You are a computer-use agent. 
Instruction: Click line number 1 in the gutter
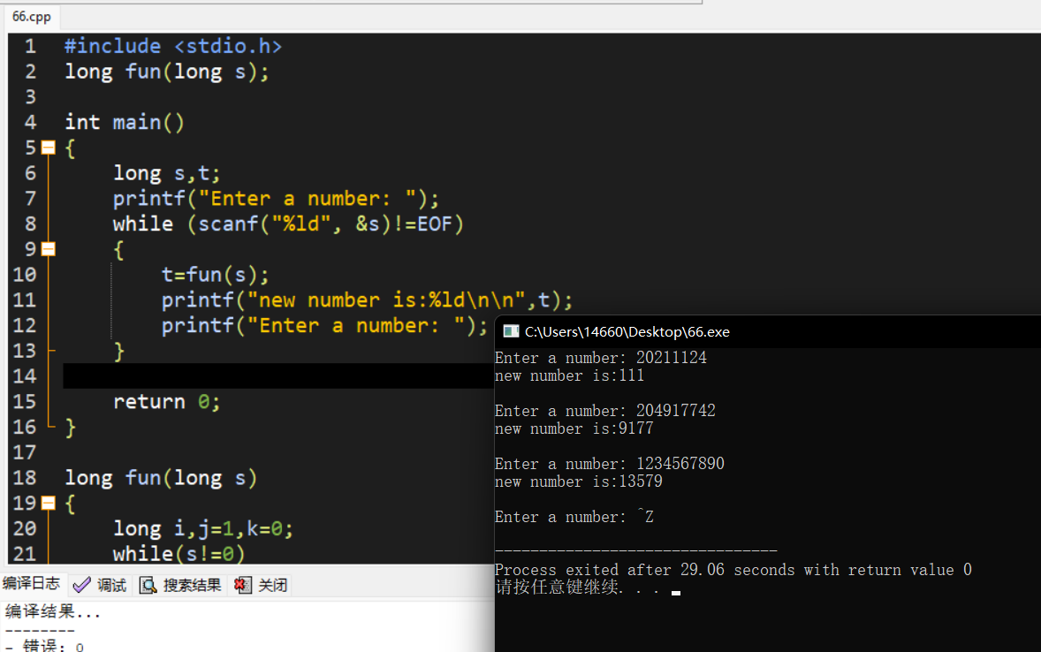pyautogui.click(x=31, y=46)
